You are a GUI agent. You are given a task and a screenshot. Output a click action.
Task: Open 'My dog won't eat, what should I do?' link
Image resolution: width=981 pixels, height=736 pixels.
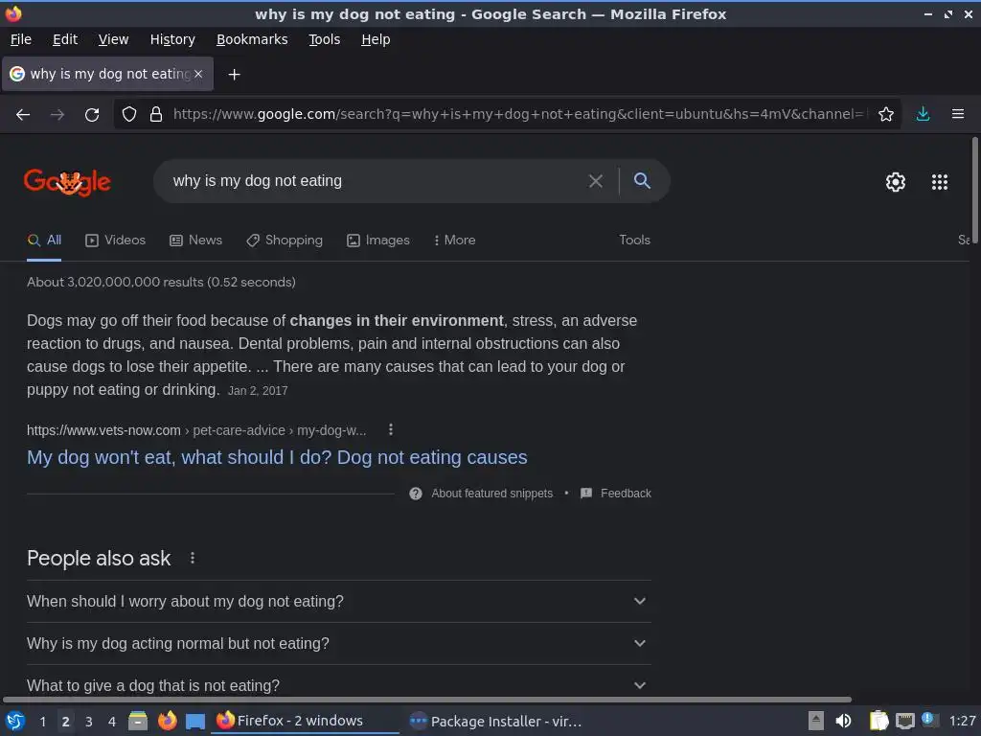[x=277, y=457]
